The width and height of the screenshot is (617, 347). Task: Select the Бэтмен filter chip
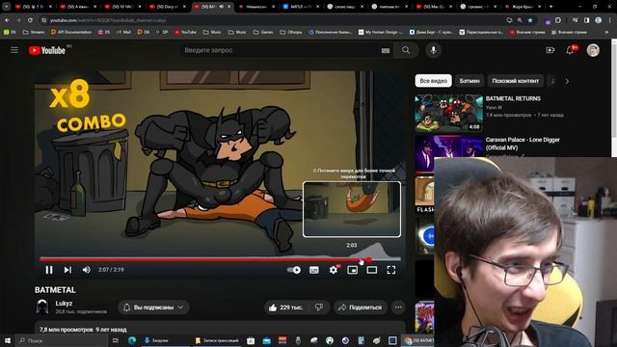pyautogui.click(x=469, y=81)
